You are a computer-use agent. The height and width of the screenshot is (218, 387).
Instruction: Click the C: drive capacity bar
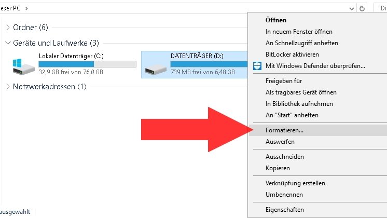point(87,64)
